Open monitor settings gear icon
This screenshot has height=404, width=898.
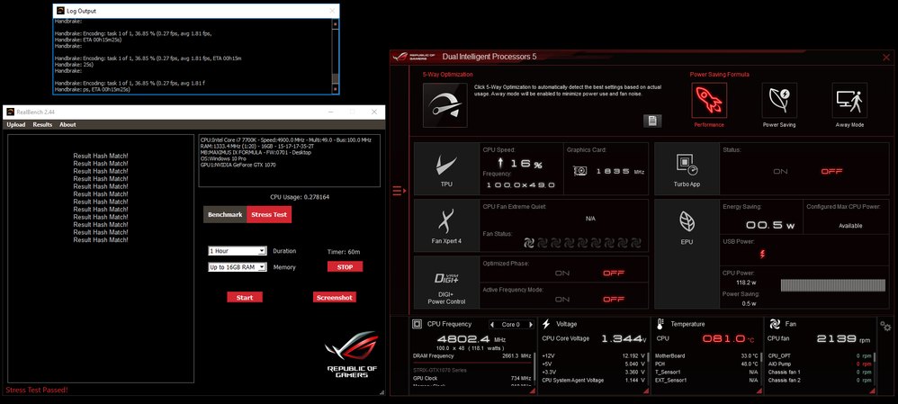pyautogui.click(x=885, y=326)
